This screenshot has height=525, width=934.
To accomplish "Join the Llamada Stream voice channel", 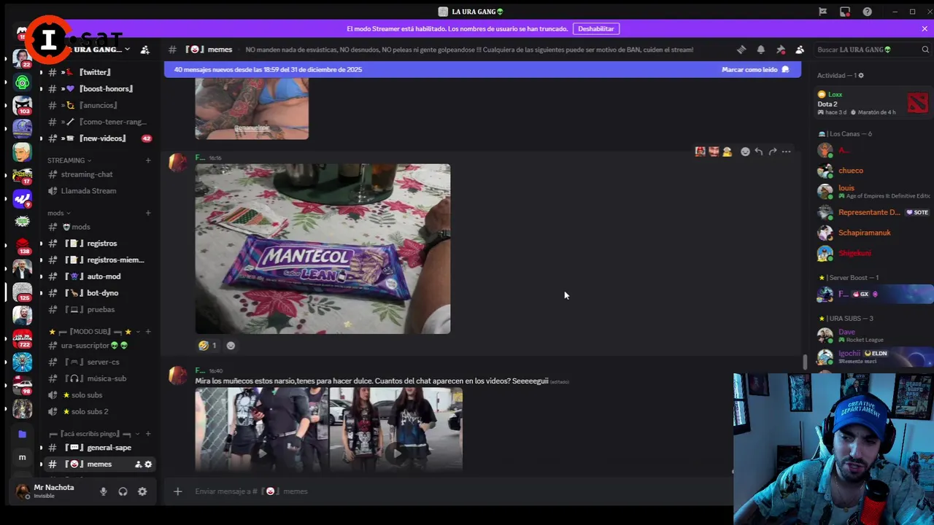I will coord(99,191).
